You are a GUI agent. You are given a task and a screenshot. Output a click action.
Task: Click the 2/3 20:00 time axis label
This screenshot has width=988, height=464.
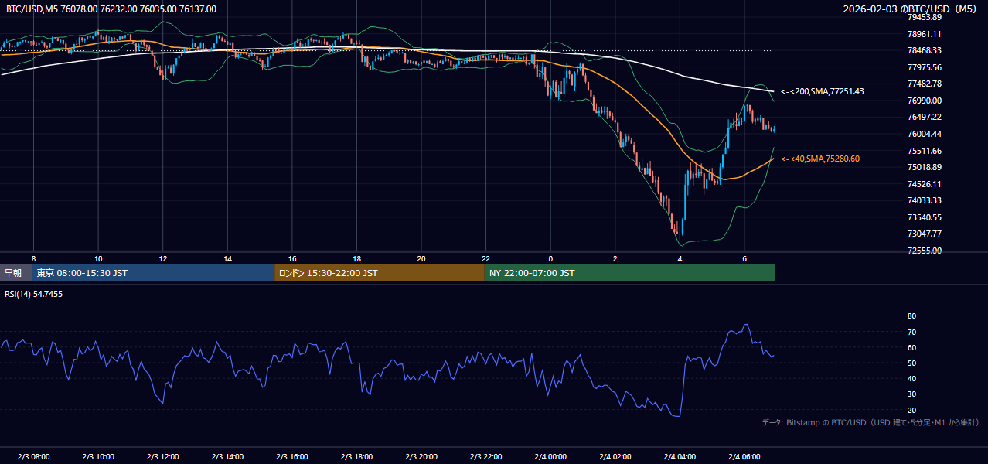[421, 457]
